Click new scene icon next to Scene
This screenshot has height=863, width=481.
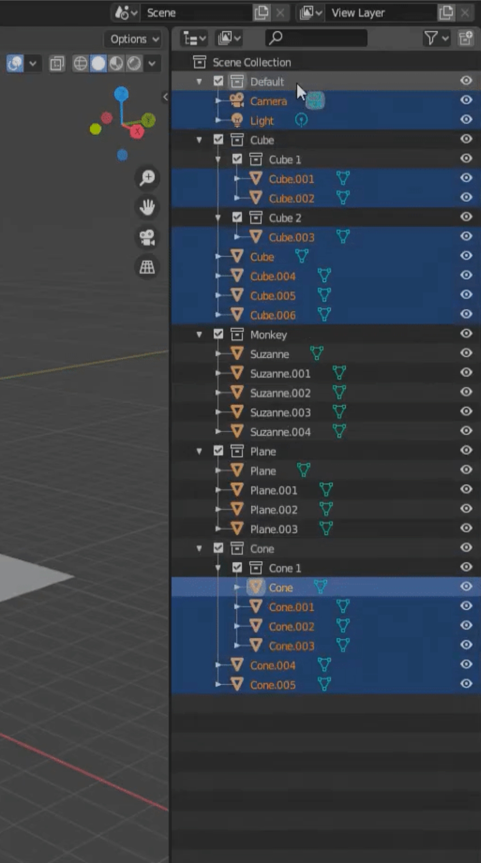pos(261,13)
